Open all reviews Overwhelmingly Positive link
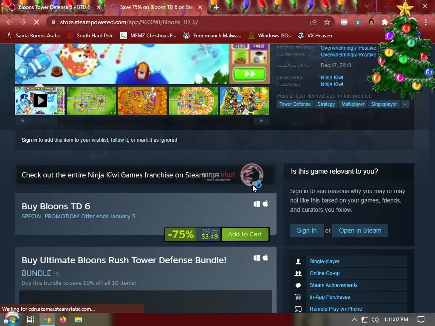This screenshot has width=435, height=326. (x=348, y=55)
